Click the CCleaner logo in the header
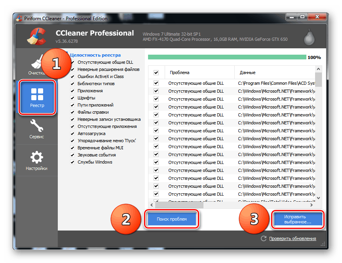This screenshot has width=342, height=263. tap(37, 36)
